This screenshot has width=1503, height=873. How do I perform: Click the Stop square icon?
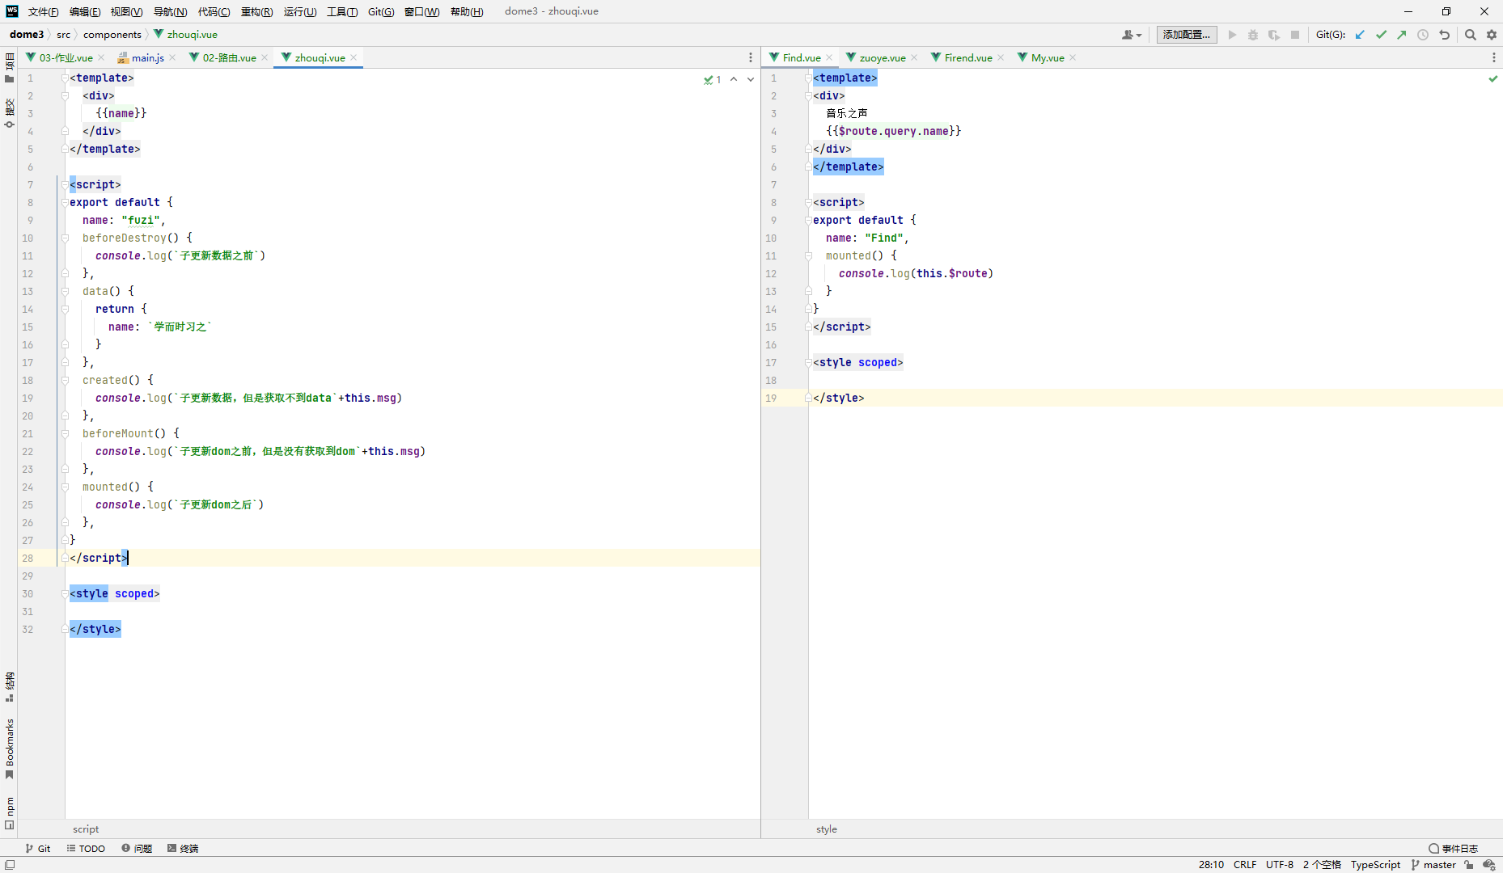tap(1295, 35)
